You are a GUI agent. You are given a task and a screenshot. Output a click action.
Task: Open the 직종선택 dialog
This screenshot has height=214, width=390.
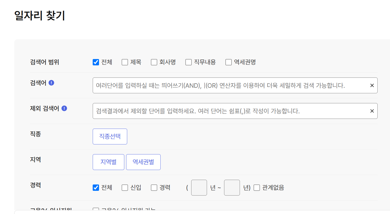[x=110, y=136]
